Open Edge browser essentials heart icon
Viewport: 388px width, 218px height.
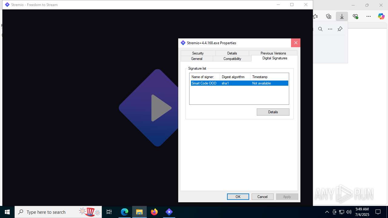click(x=355, y=16)
